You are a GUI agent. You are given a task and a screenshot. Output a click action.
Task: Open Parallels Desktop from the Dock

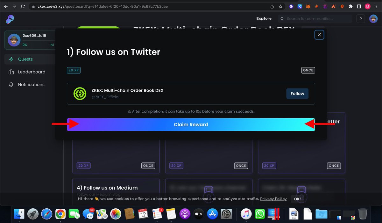pyautogui.click(x=274, y=214)
